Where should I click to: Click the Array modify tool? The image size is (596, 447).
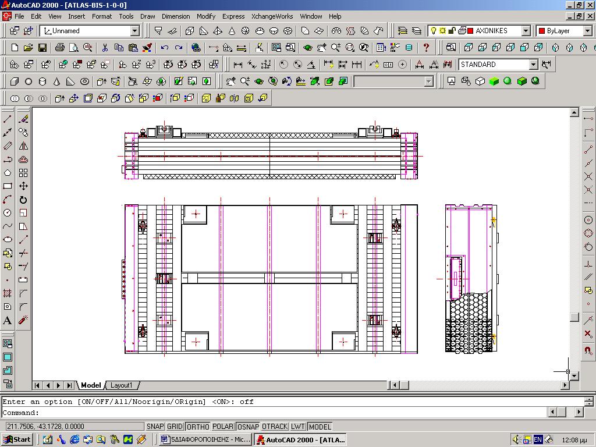[23, 173]
